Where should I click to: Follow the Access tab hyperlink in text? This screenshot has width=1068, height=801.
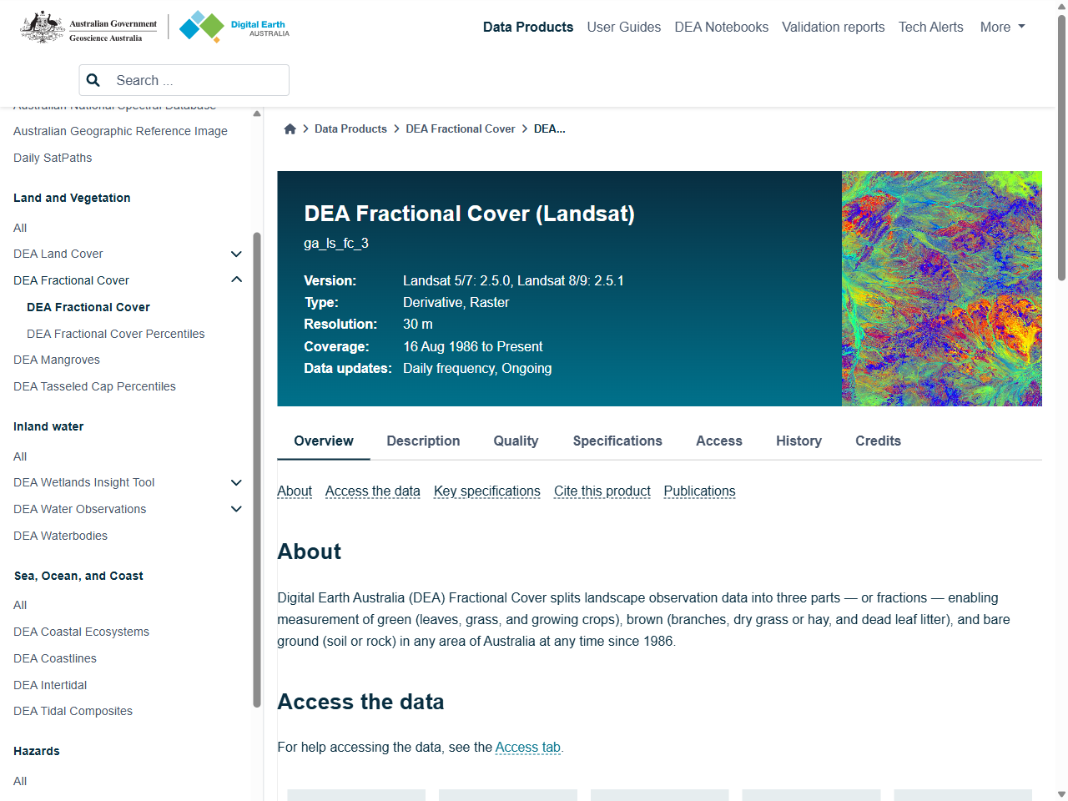[x=527, y=747]
